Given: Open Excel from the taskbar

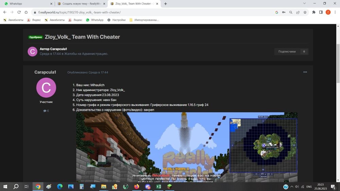Looking at the screenshot, I should tap(159, 187).
